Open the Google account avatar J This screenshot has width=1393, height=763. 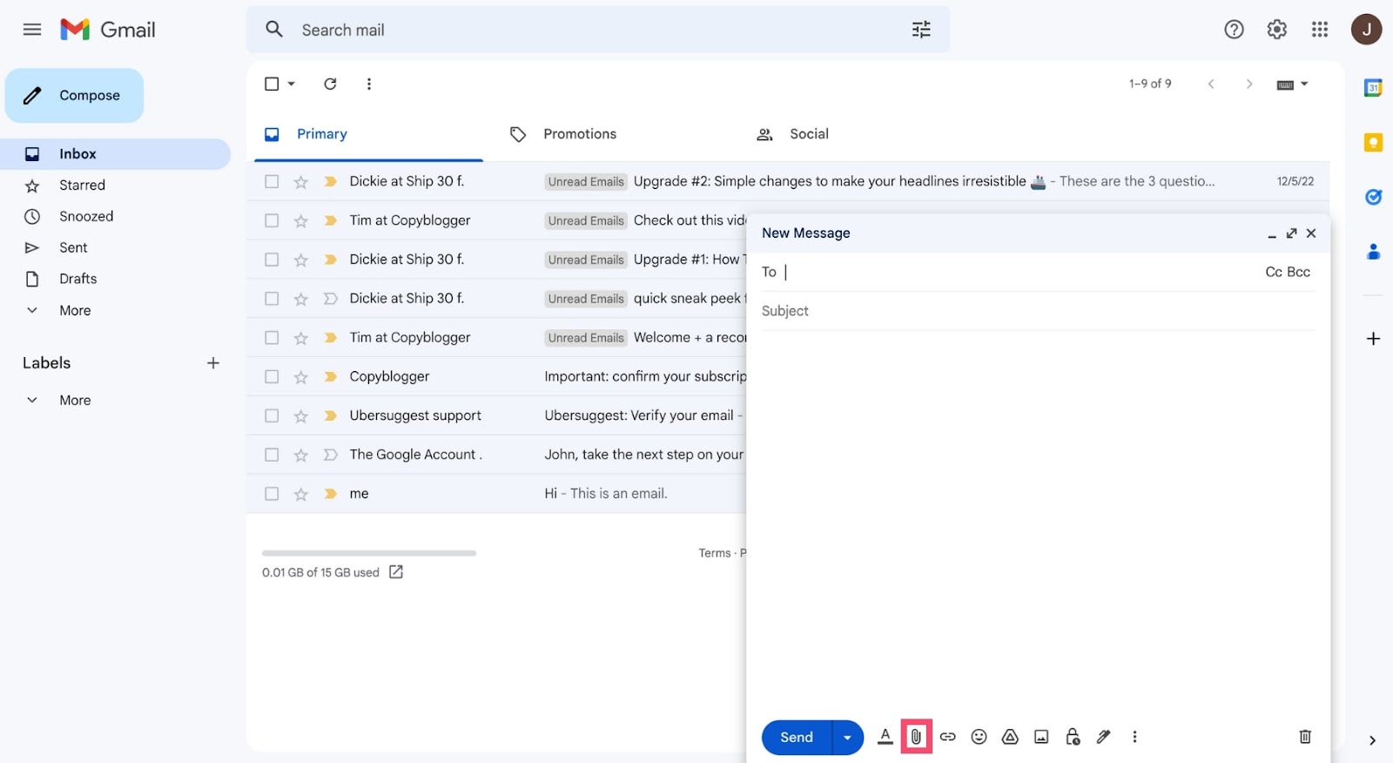click(1366, 30)
